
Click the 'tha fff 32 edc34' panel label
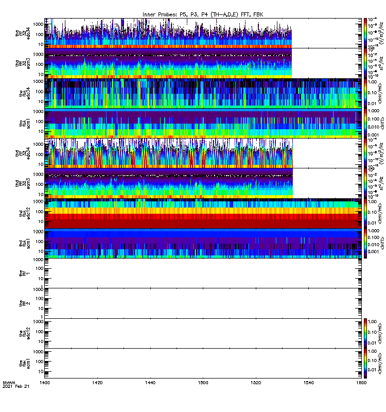(x=23, y=33)
